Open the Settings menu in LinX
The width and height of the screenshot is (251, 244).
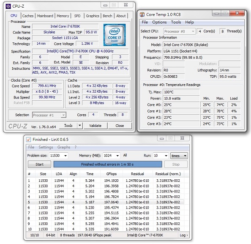point(46,147)
